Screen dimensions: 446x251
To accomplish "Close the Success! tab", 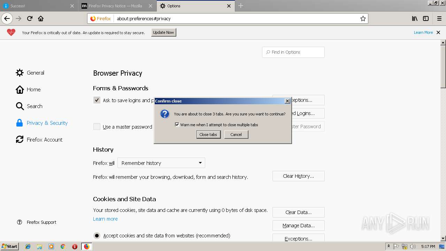I will [x=72, y=6].
